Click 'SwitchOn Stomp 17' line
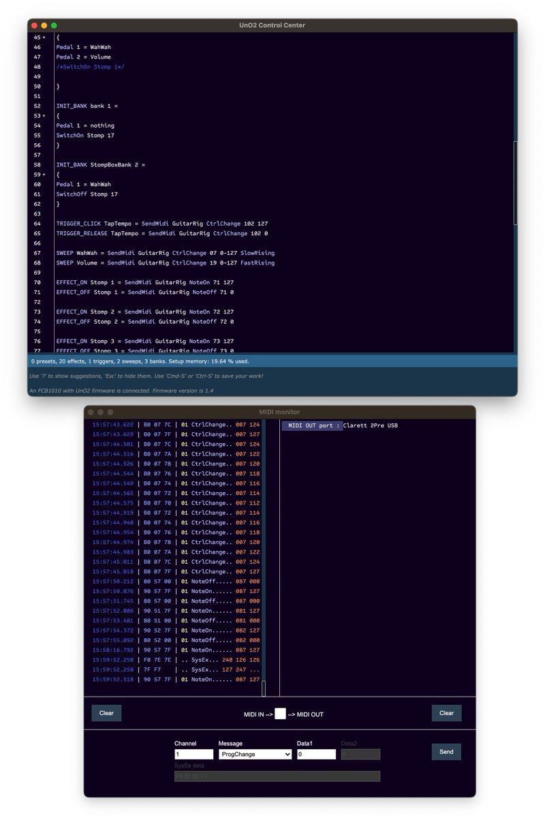 click(x=85, y=136)
